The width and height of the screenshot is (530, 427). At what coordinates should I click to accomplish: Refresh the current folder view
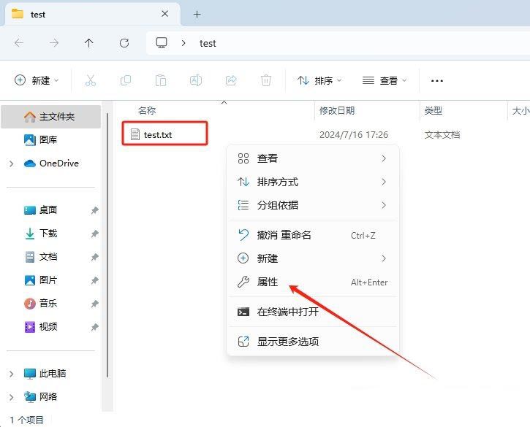click(124, 43)
